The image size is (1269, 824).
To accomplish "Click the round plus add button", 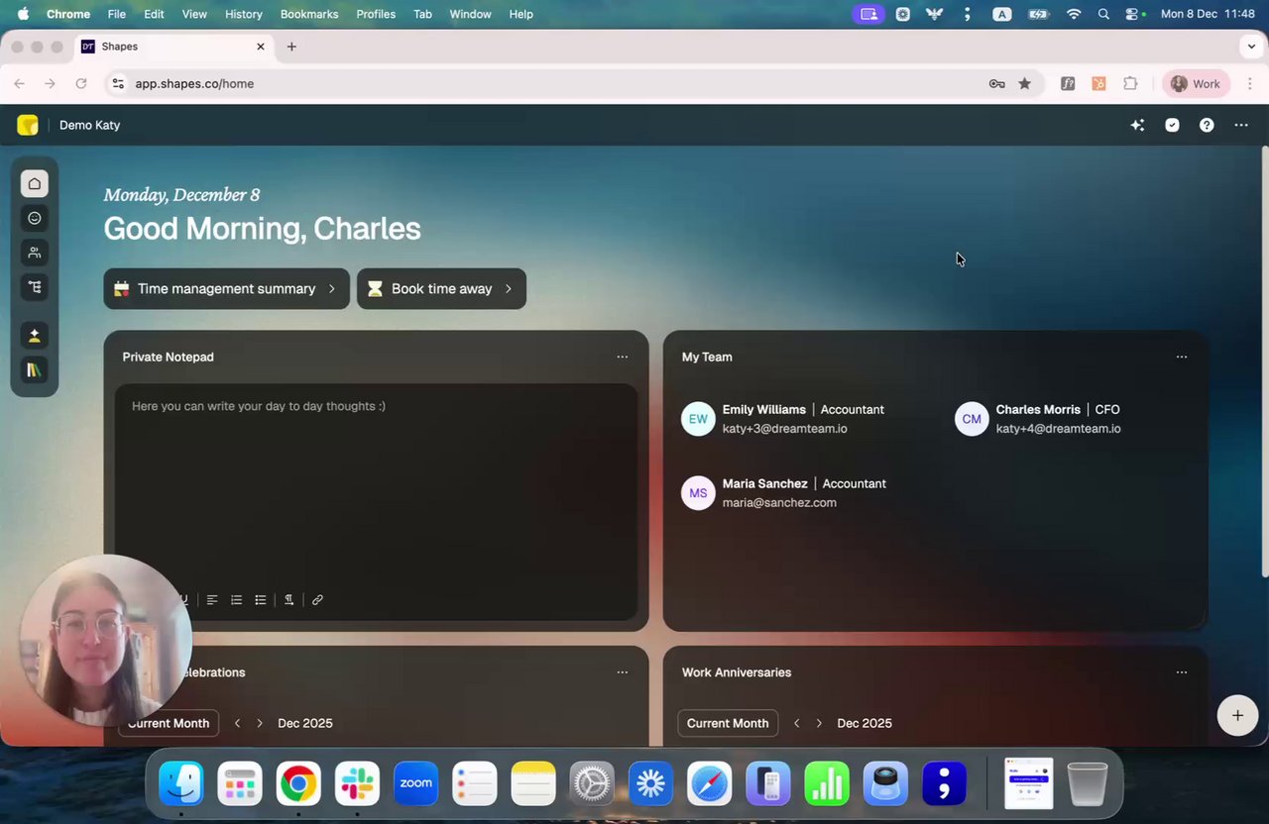I will 1237,715.
